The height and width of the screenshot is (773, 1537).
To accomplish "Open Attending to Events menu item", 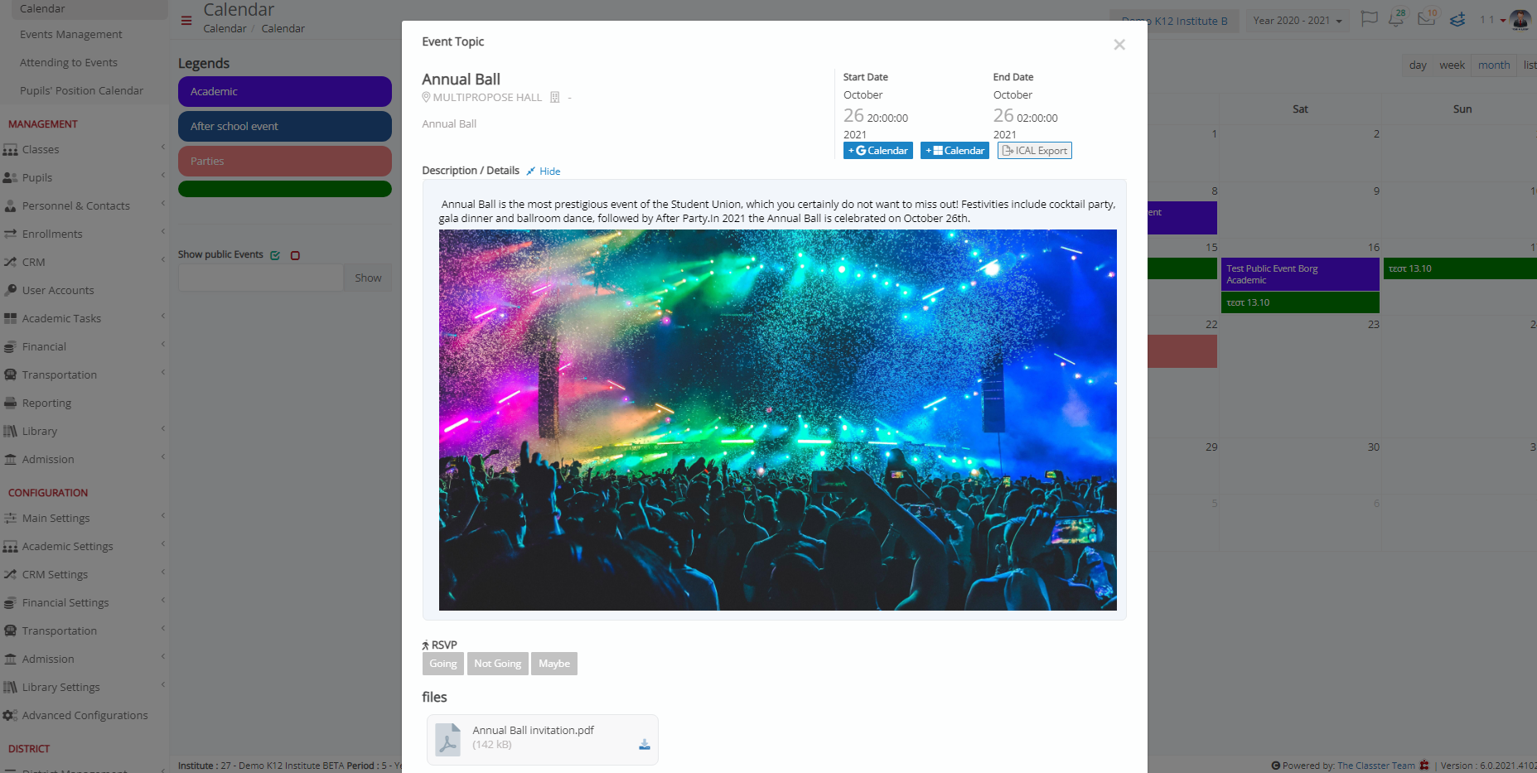I will (69, 63).
